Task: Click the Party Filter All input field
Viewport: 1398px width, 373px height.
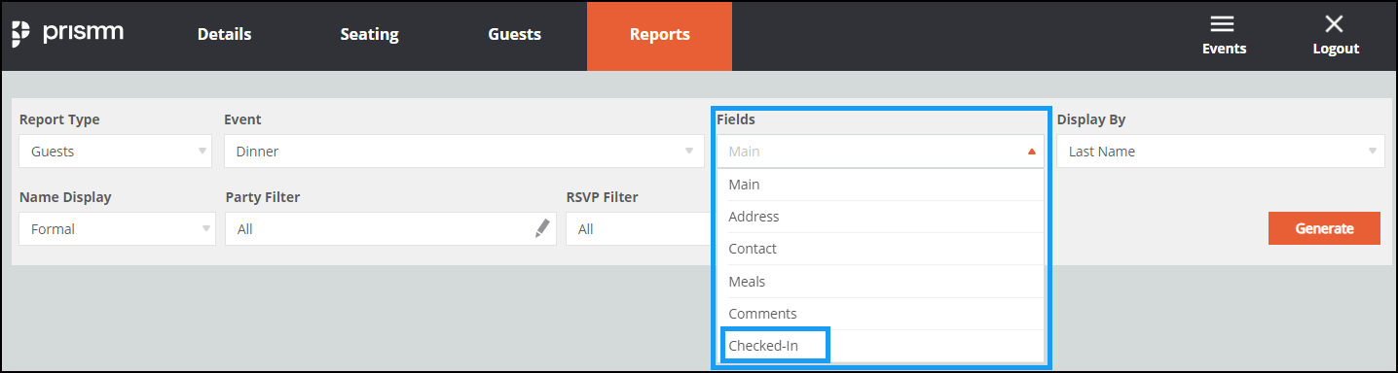Action: 390,229
